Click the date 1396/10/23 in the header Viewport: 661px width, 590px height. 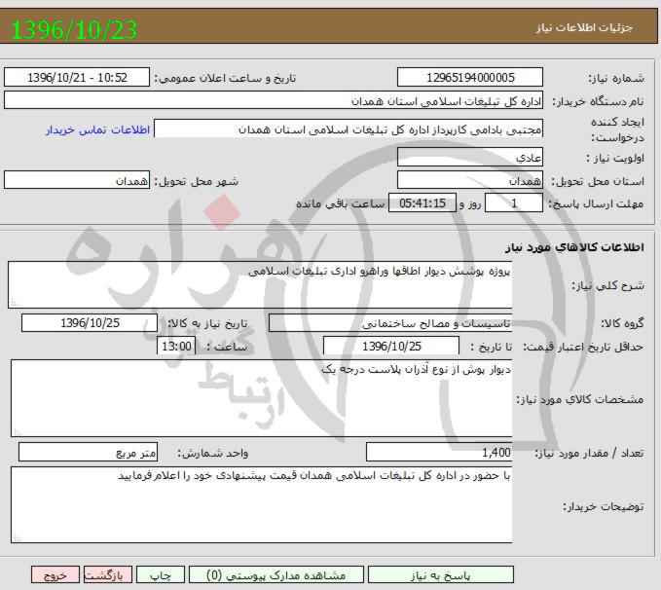coord(74,29)
